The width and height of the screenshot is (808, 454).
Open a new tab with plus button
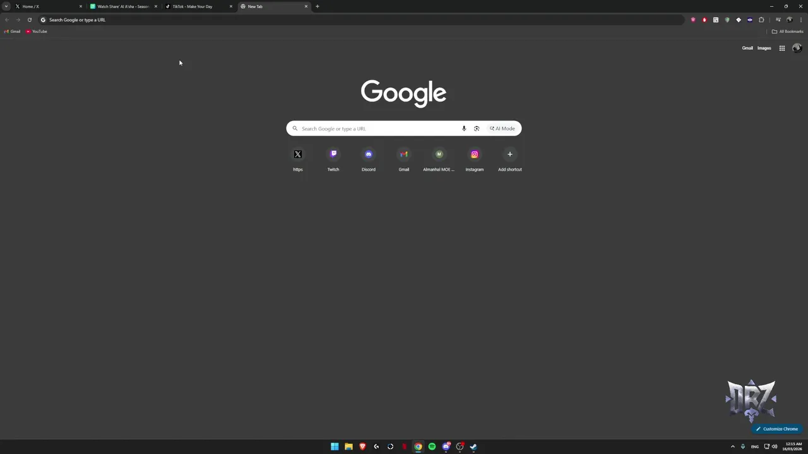(318, 6)
